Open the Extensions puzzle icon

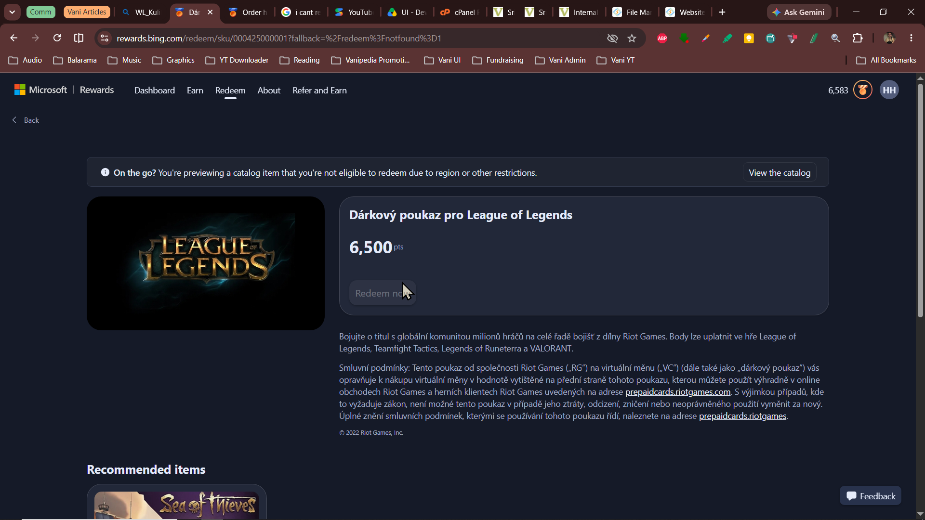[x=858, y=38]
